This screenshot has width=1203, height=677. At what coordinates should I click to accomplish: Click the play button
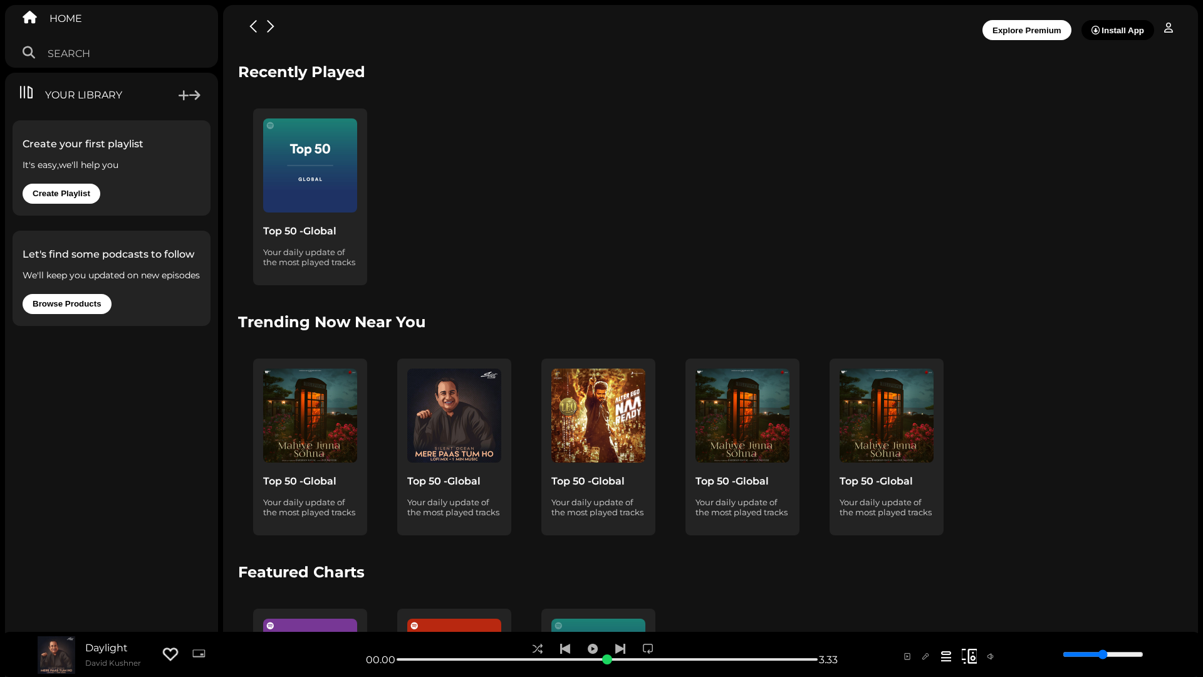click(x=593, y=649)
